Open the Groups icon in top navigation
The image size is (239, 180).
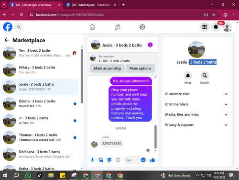coord(142,27)
